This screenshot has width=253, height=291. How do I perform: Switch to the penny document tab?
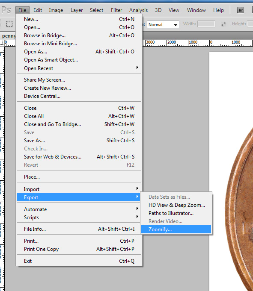point(8,36)
